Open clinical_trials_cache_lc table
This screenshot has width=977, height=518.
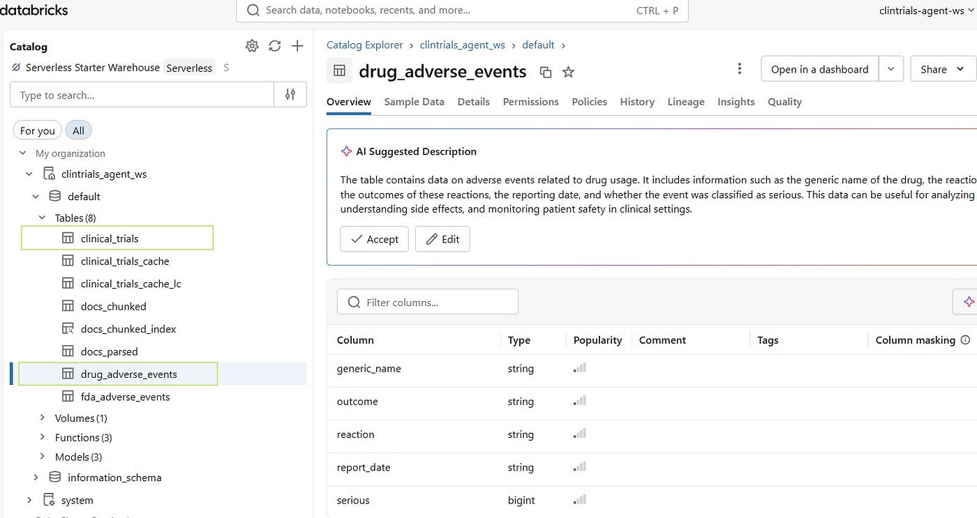pyautogui.click(x=131, y=284)
